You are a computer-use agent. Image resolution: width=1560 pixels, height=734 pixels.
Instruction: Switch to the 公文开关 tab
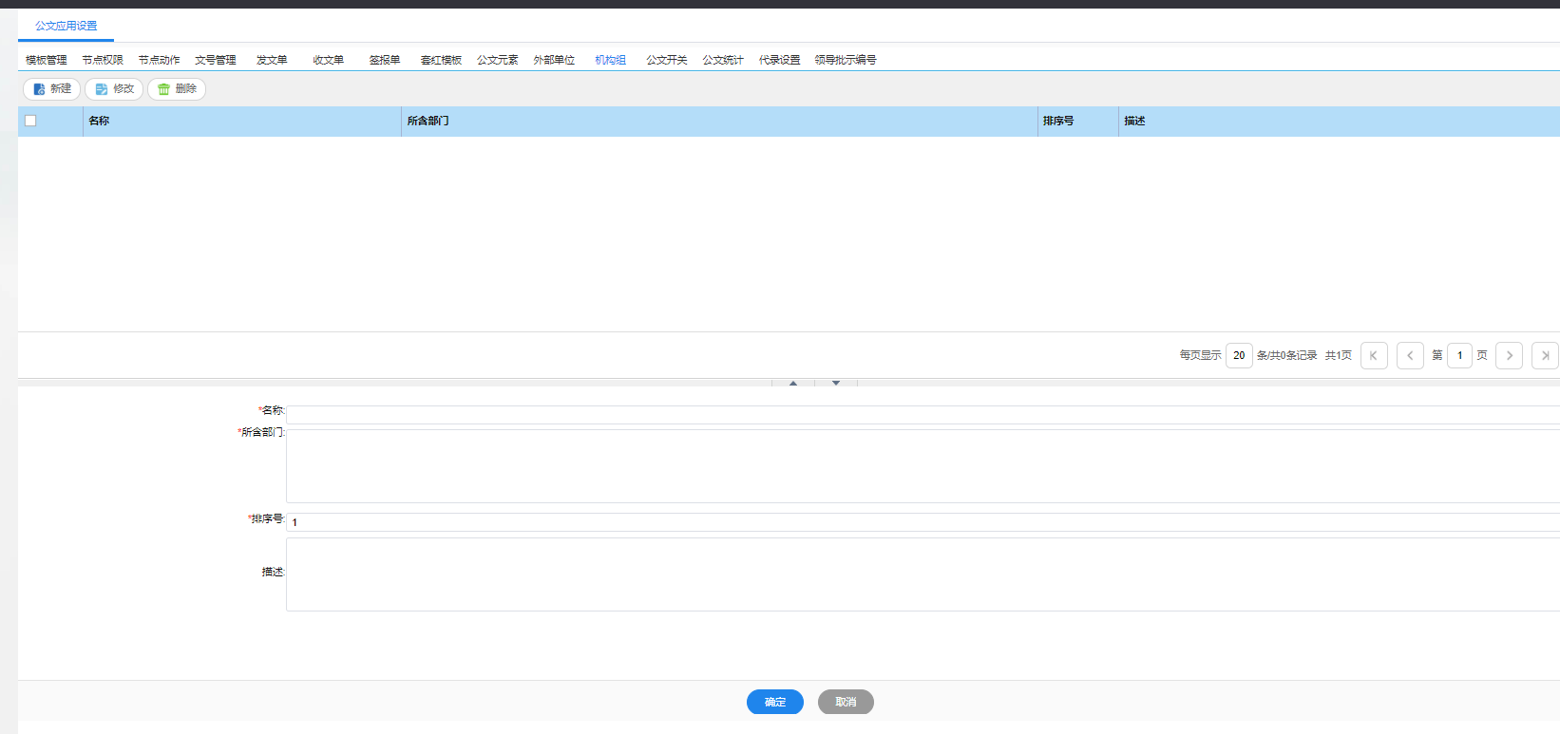click(x=666, y=60)
